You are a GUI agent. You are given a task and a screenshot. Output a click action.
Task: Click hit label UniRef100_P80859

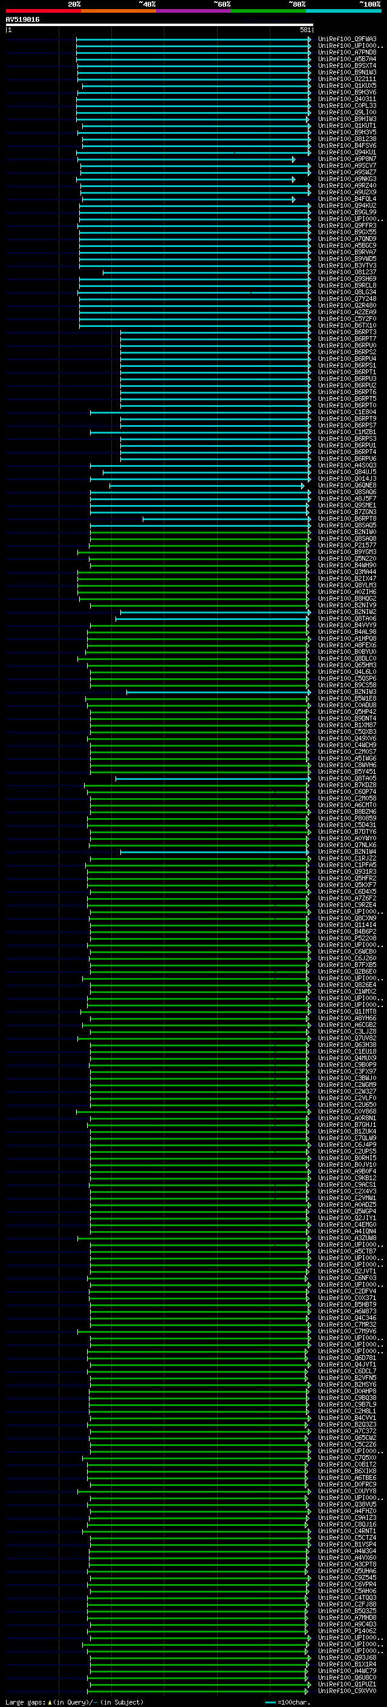pos(347,819)
